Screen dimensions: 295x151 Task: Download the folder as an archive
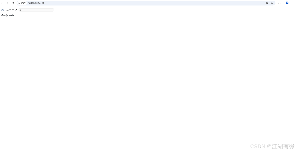[x=7, y=10]
